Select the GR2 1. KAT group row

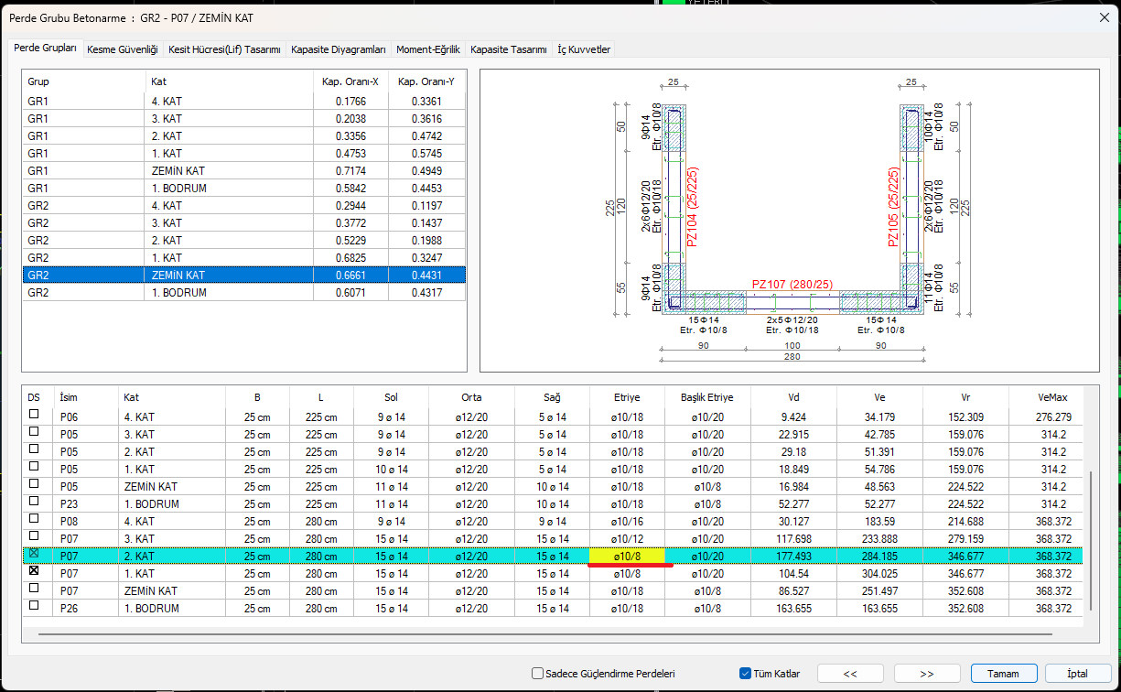tap(244, 258)
